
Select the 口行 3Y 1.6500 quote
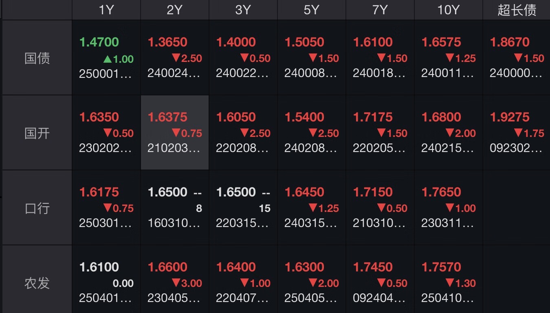tap(236, 192)
